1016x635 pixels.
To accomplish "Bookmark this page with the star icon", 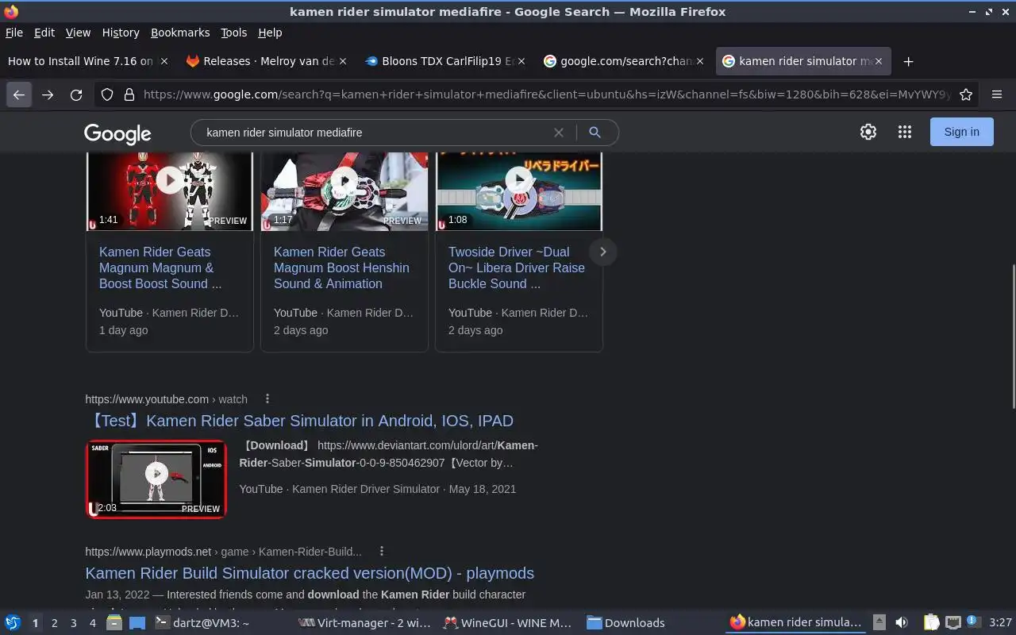I will pos(966,94).
